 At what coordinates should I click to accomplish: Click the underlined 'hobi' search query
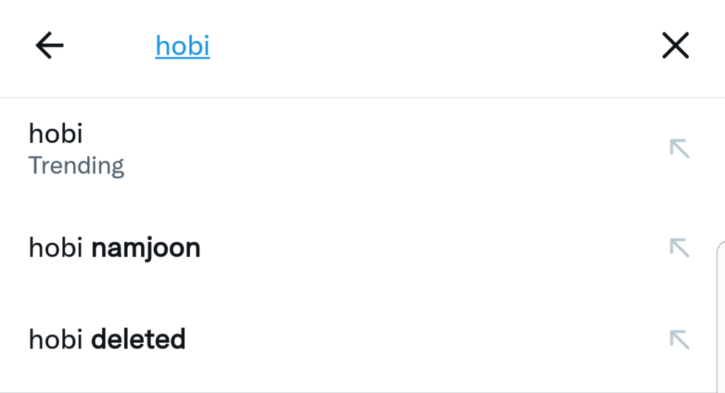coord(182,47)
